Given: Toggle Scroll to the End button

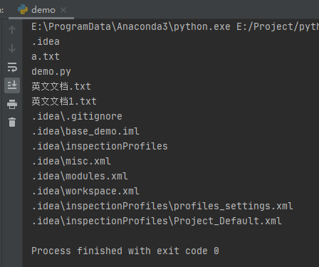Looking at the screenshot, I should point(12,85).
